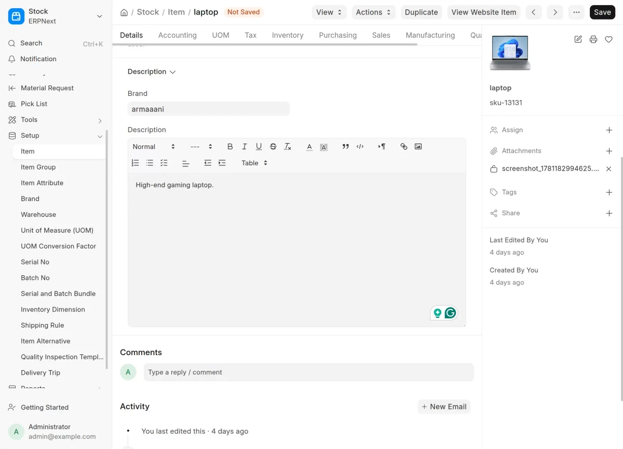Viewport: 623px width, 449px height.
Task: Collapse the Description section
Action: tap(152, 72)
